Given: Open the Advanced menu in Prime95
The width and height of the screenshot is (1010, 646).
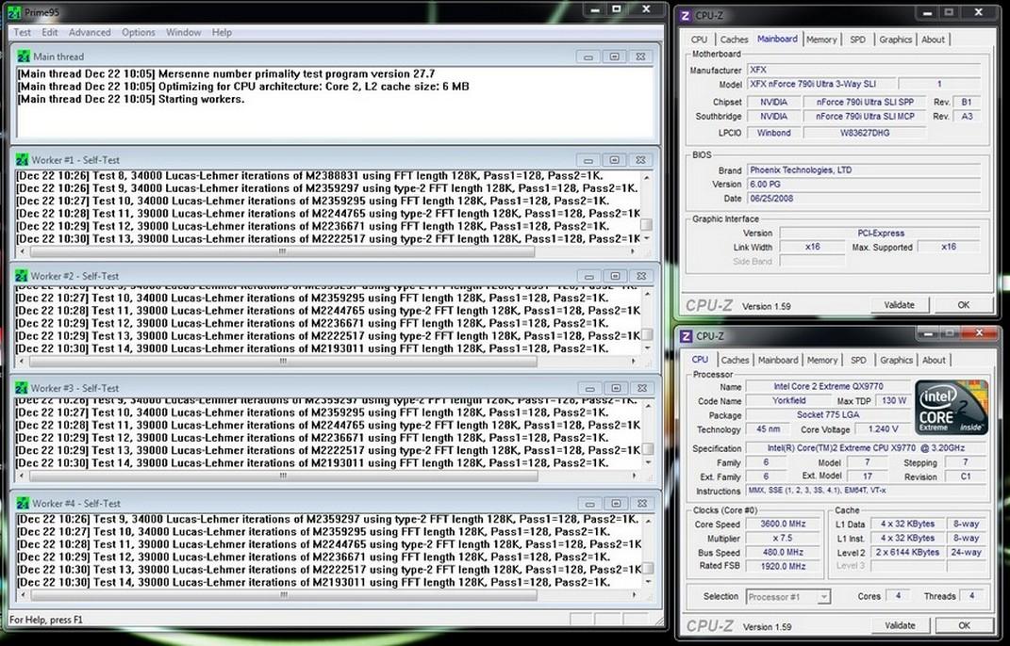Looking at the screenshot, I should [90, 32].
